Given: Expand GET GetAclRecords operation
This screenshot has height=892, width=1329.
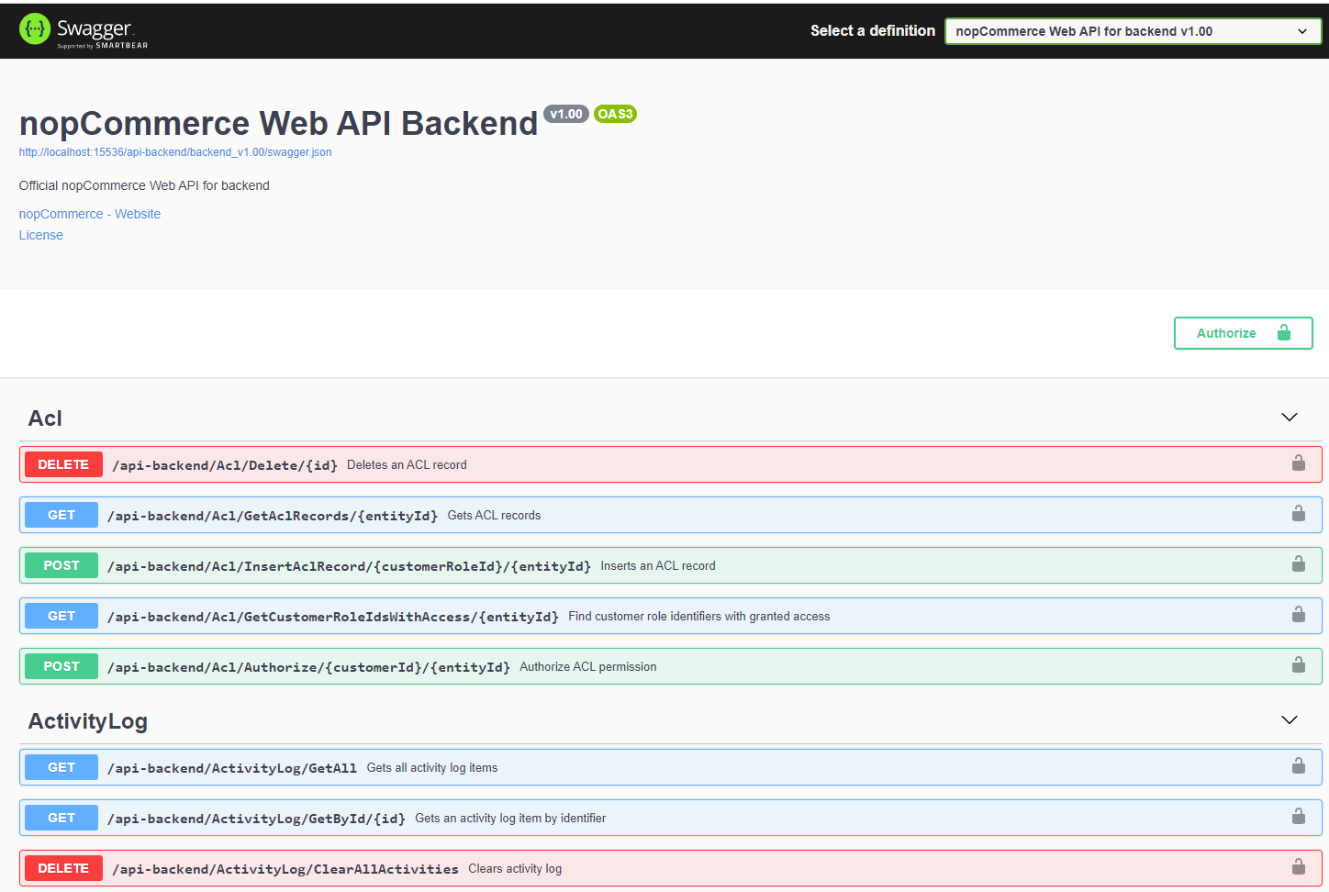Looking at the screenshot, I should (x=670, y=515).
